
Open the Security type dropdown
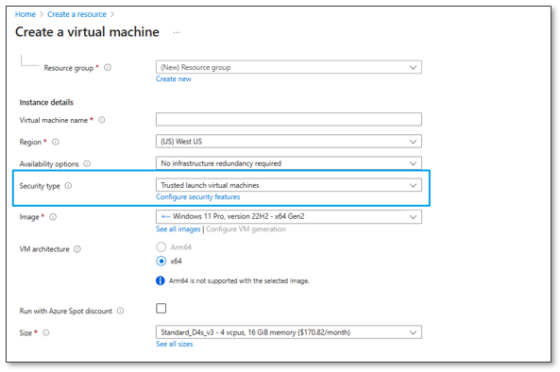click(289, 185)
